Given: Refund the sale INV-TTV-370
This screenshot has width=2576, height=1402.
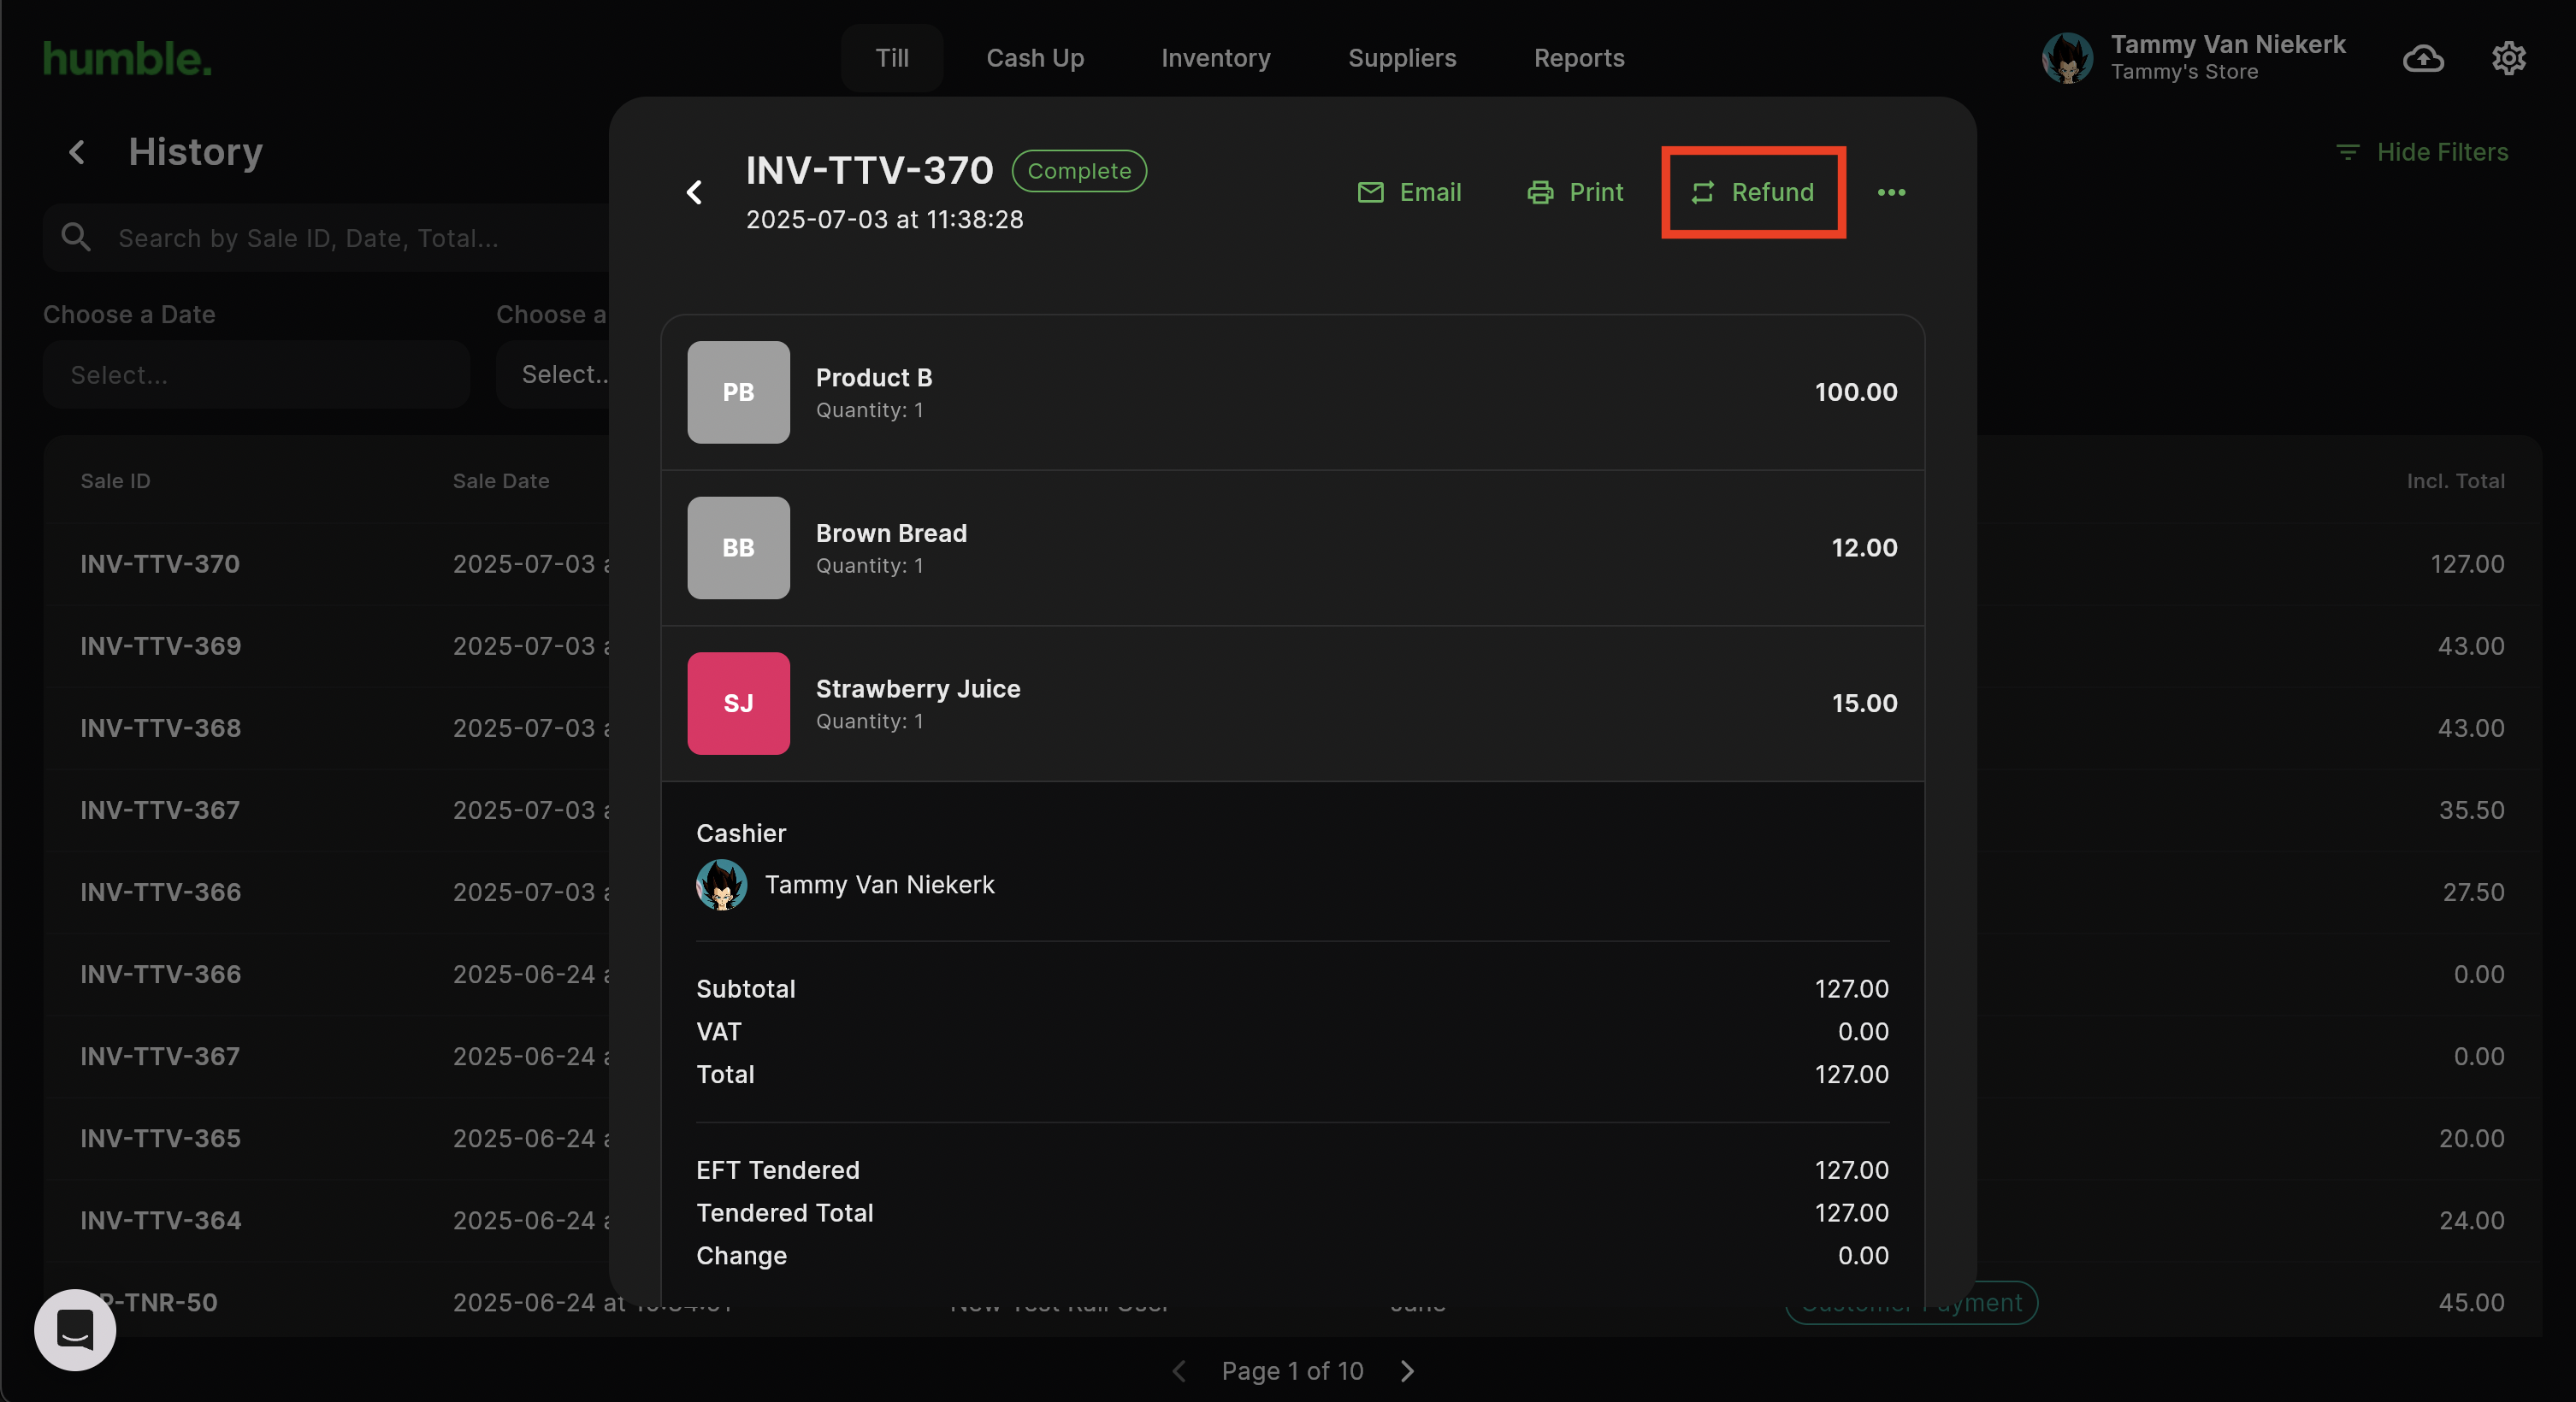Looking at the screenshot, I should (1753, 191).
